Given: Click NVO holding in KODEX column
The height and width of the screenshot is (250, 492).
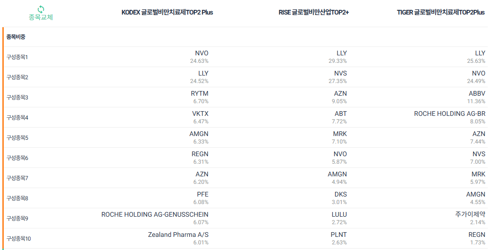Looking at the screenshot, I should click(x=201, y=53).
